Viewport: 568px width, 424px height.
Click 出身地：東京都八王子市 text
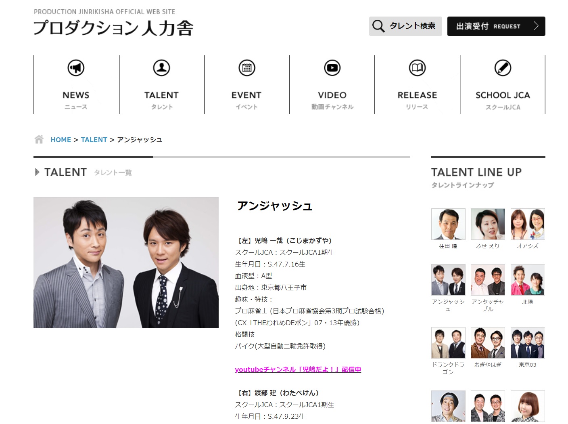point(271,288)
